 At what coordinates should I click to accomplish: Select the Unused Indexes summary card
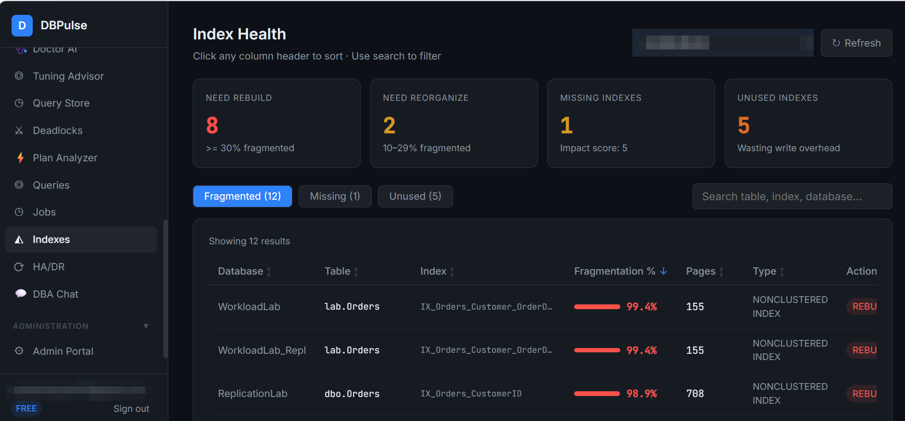(808, 123)
